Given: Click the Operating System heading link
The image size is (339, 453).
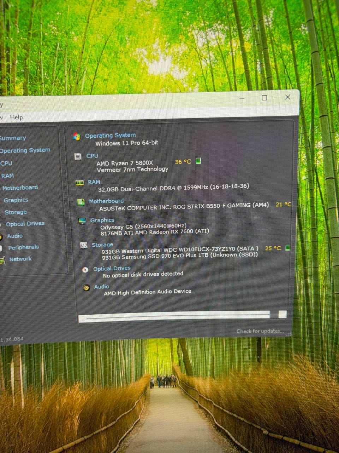Looking at the screenshot, I should [x=110, y=135].
